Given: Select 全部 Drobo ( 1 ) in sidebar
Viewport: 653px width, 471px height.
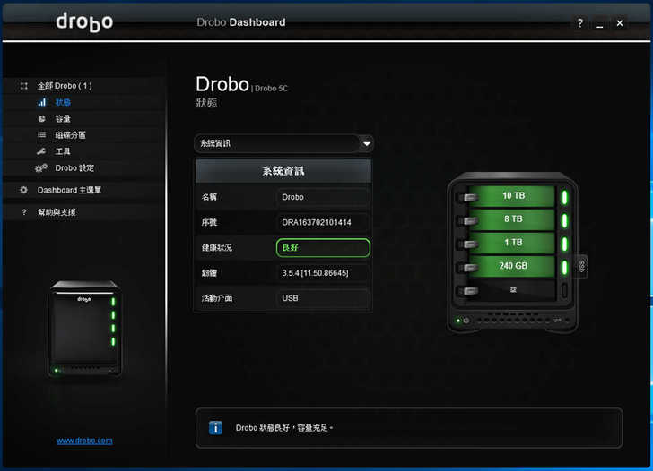Looking at the screenshot, I should (x=65, y=86).
